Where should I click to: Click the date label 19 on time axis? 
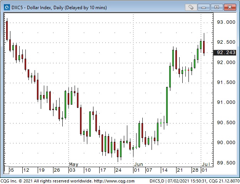pos(42,170)
